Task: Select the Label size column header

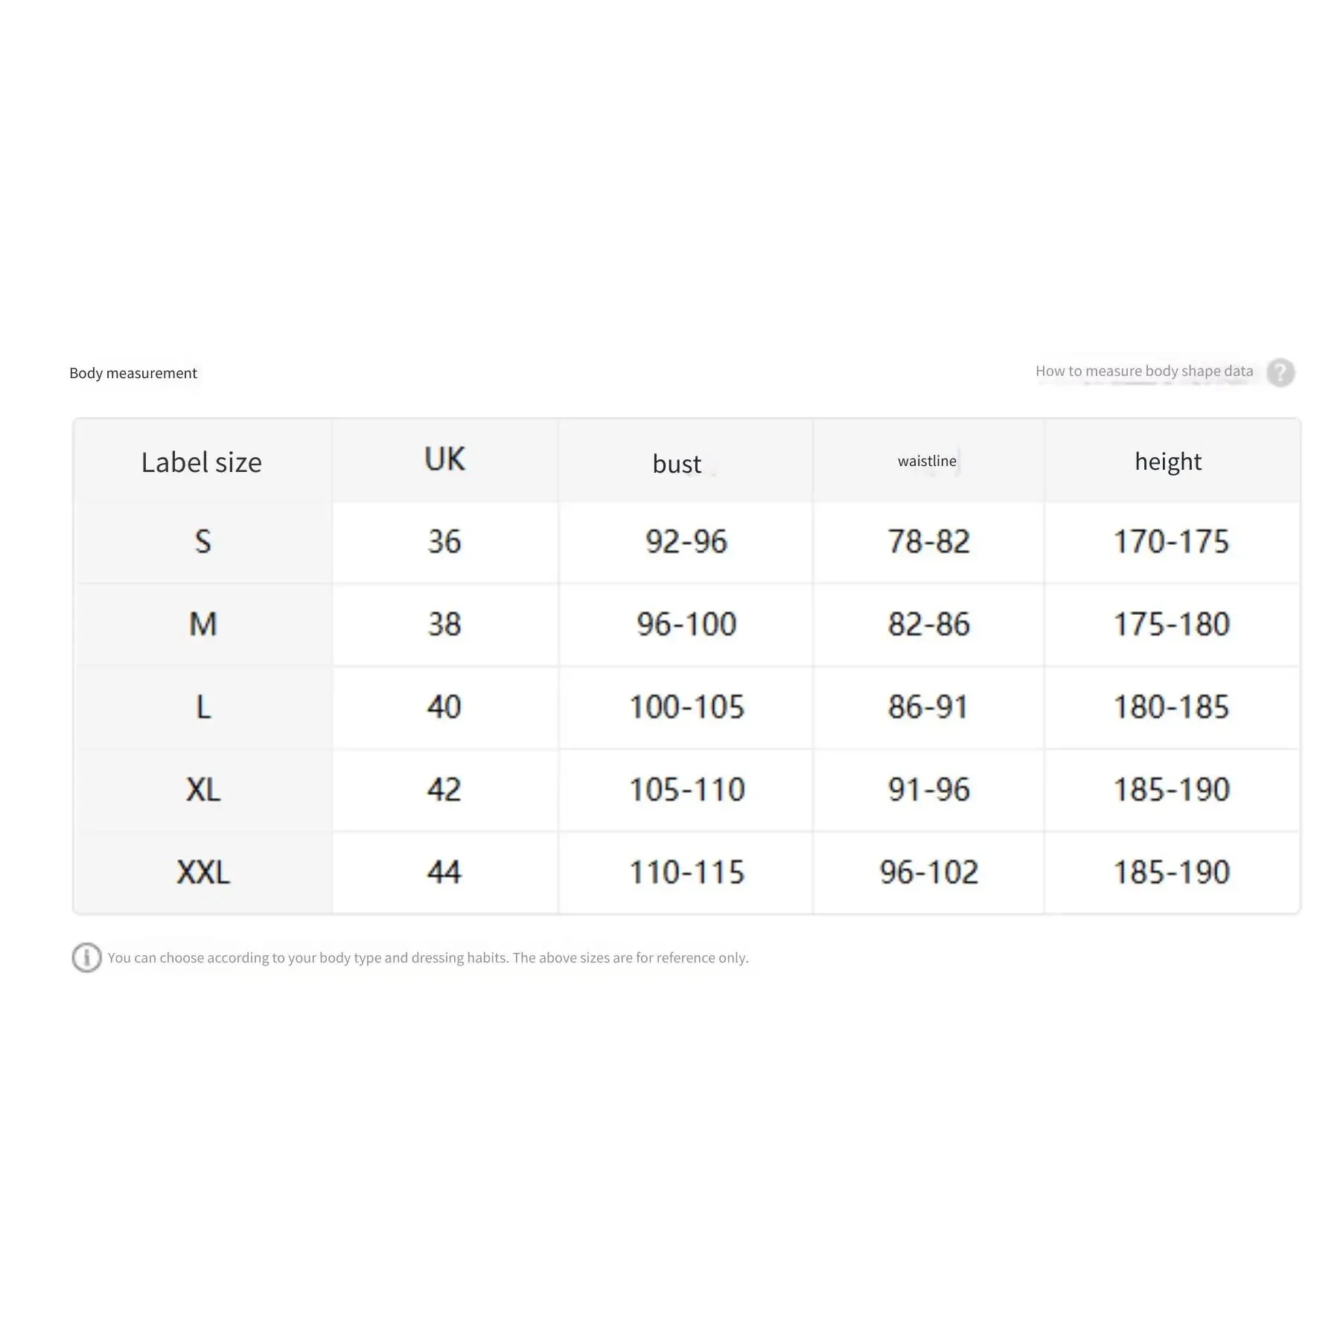Action: coord(202,462)
